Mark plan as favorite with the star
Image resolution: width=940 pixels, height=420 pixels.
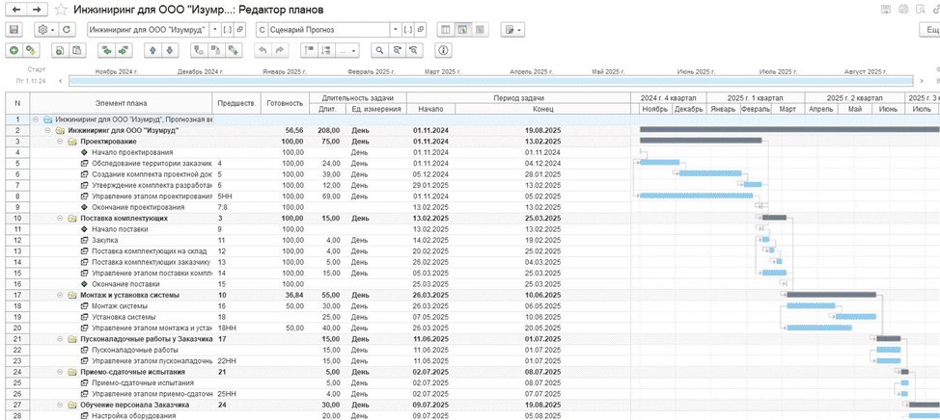pos(62,10)
